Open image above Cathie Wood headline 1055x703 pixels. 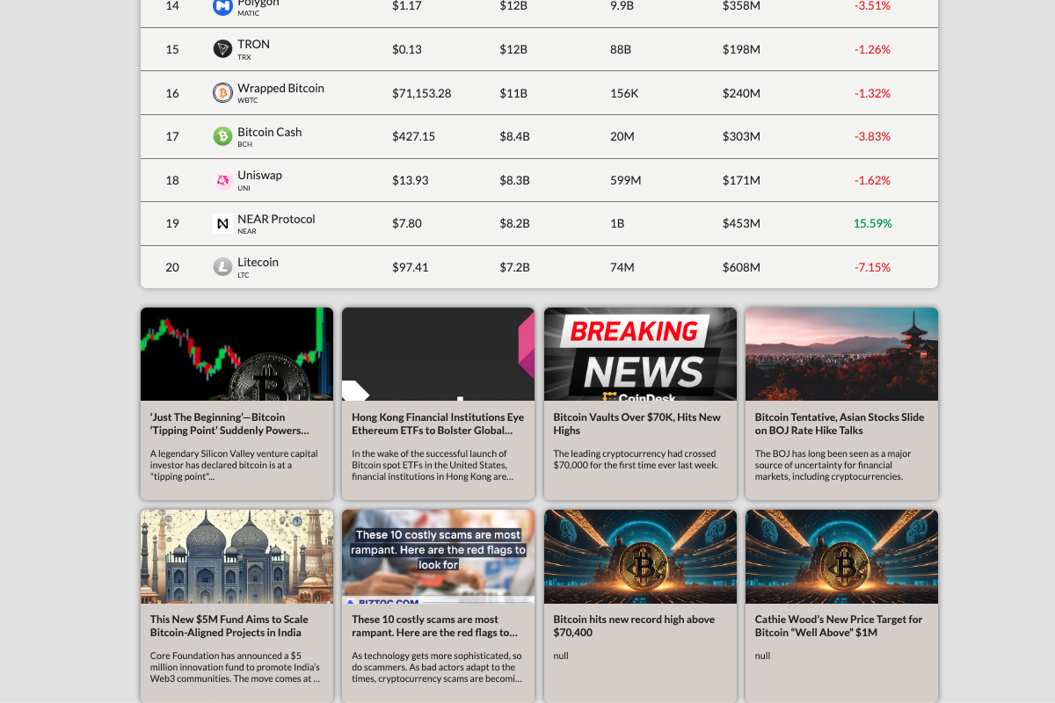[841, 556]
